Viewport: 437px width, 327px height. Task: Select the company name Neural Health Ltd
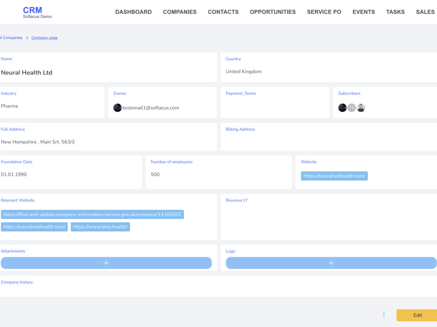point(27,72)
